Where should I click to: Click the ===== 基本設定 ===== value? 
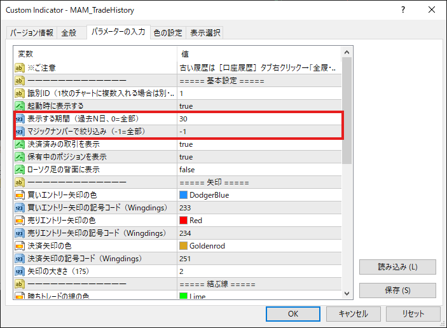[222, 81]
